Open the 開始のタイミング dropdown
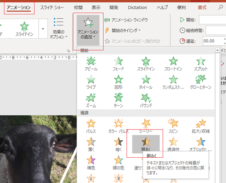The height and width of the screenshot is (183, 226). click(123, 30)
